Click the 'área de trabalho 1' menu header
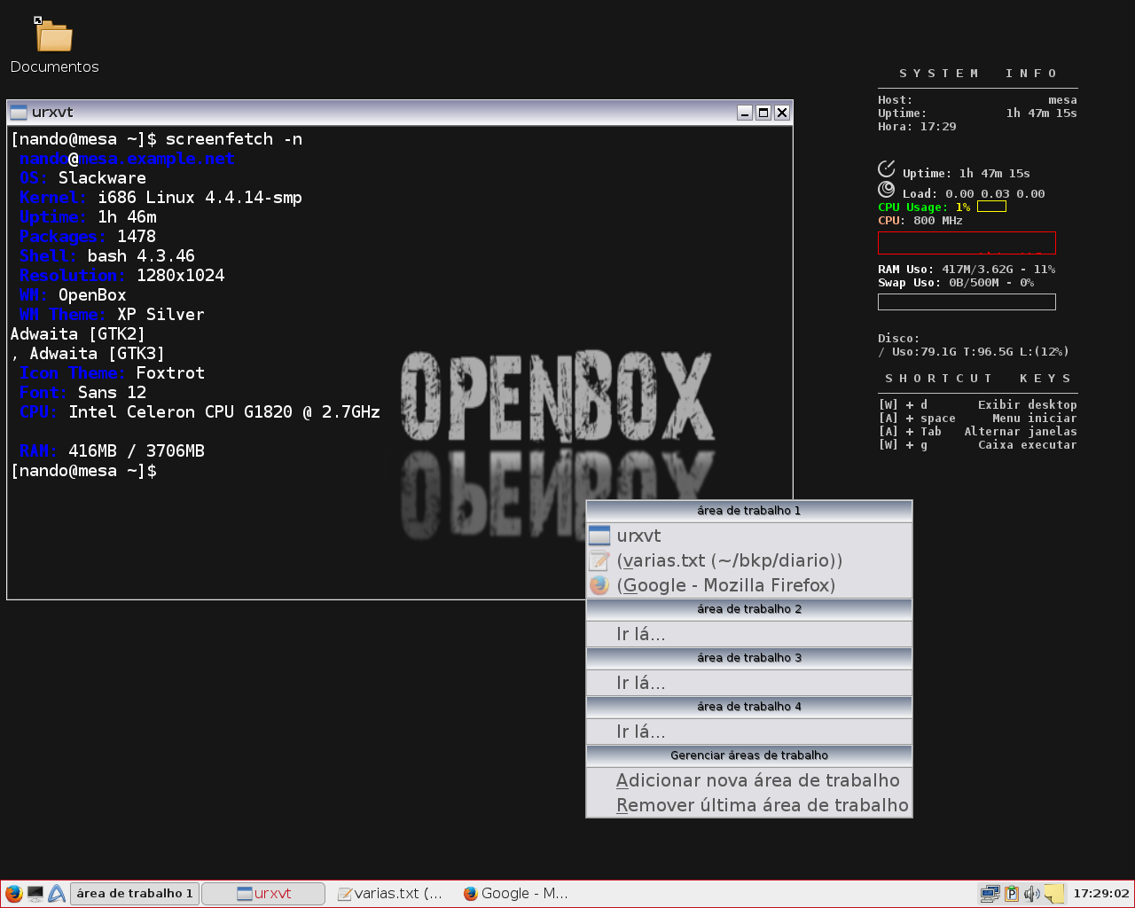1135x908 pixels. (749, 511)
